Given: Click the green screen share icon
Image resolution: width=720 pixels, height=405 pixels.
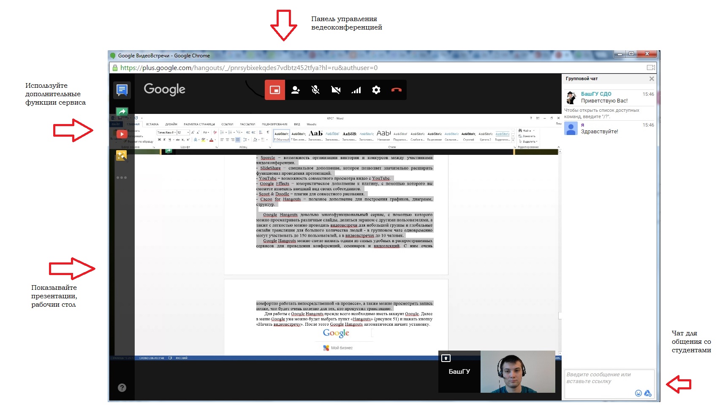Looking at the screenshot, I should coord(122,111).
